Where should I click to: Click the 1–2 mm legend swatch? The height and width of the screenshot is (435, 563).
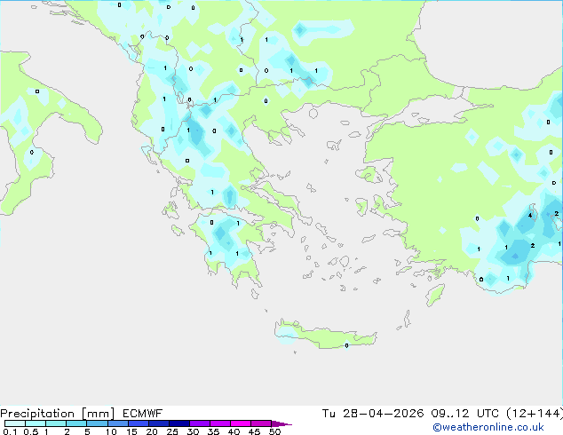[56, 423]
